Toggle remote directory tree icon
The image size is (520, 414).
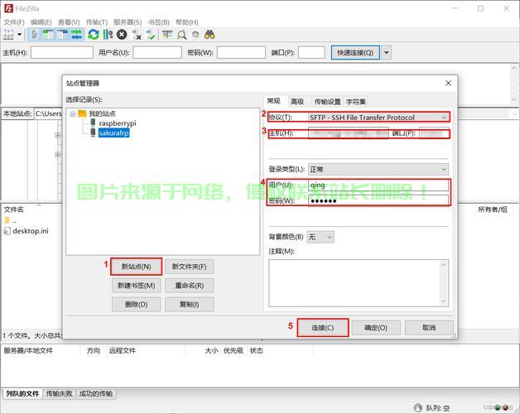62,35
